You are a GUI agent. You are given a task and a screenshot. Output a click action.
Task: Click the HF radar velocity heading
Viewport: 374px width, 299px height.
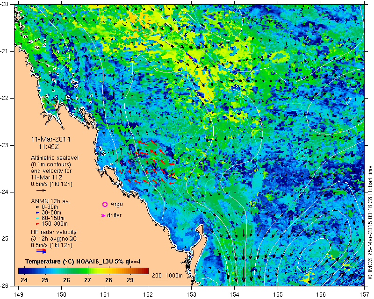(54, 232)
